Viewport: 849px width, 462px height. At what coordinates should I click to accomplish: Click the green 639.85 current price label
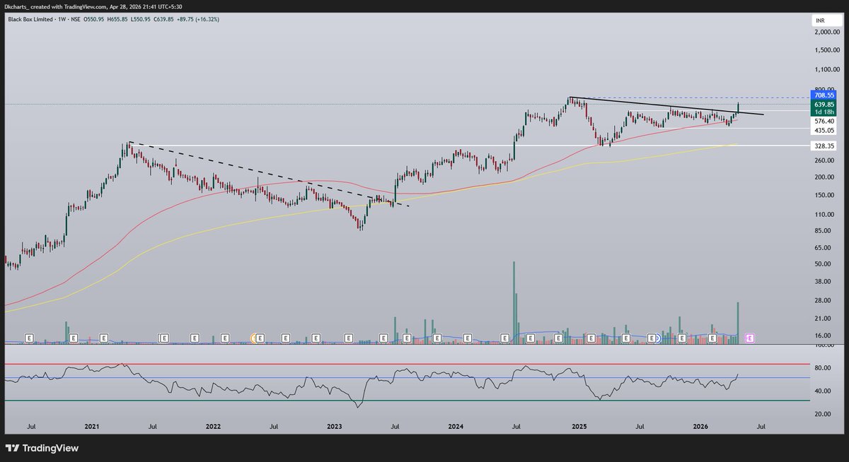(824, 105)
